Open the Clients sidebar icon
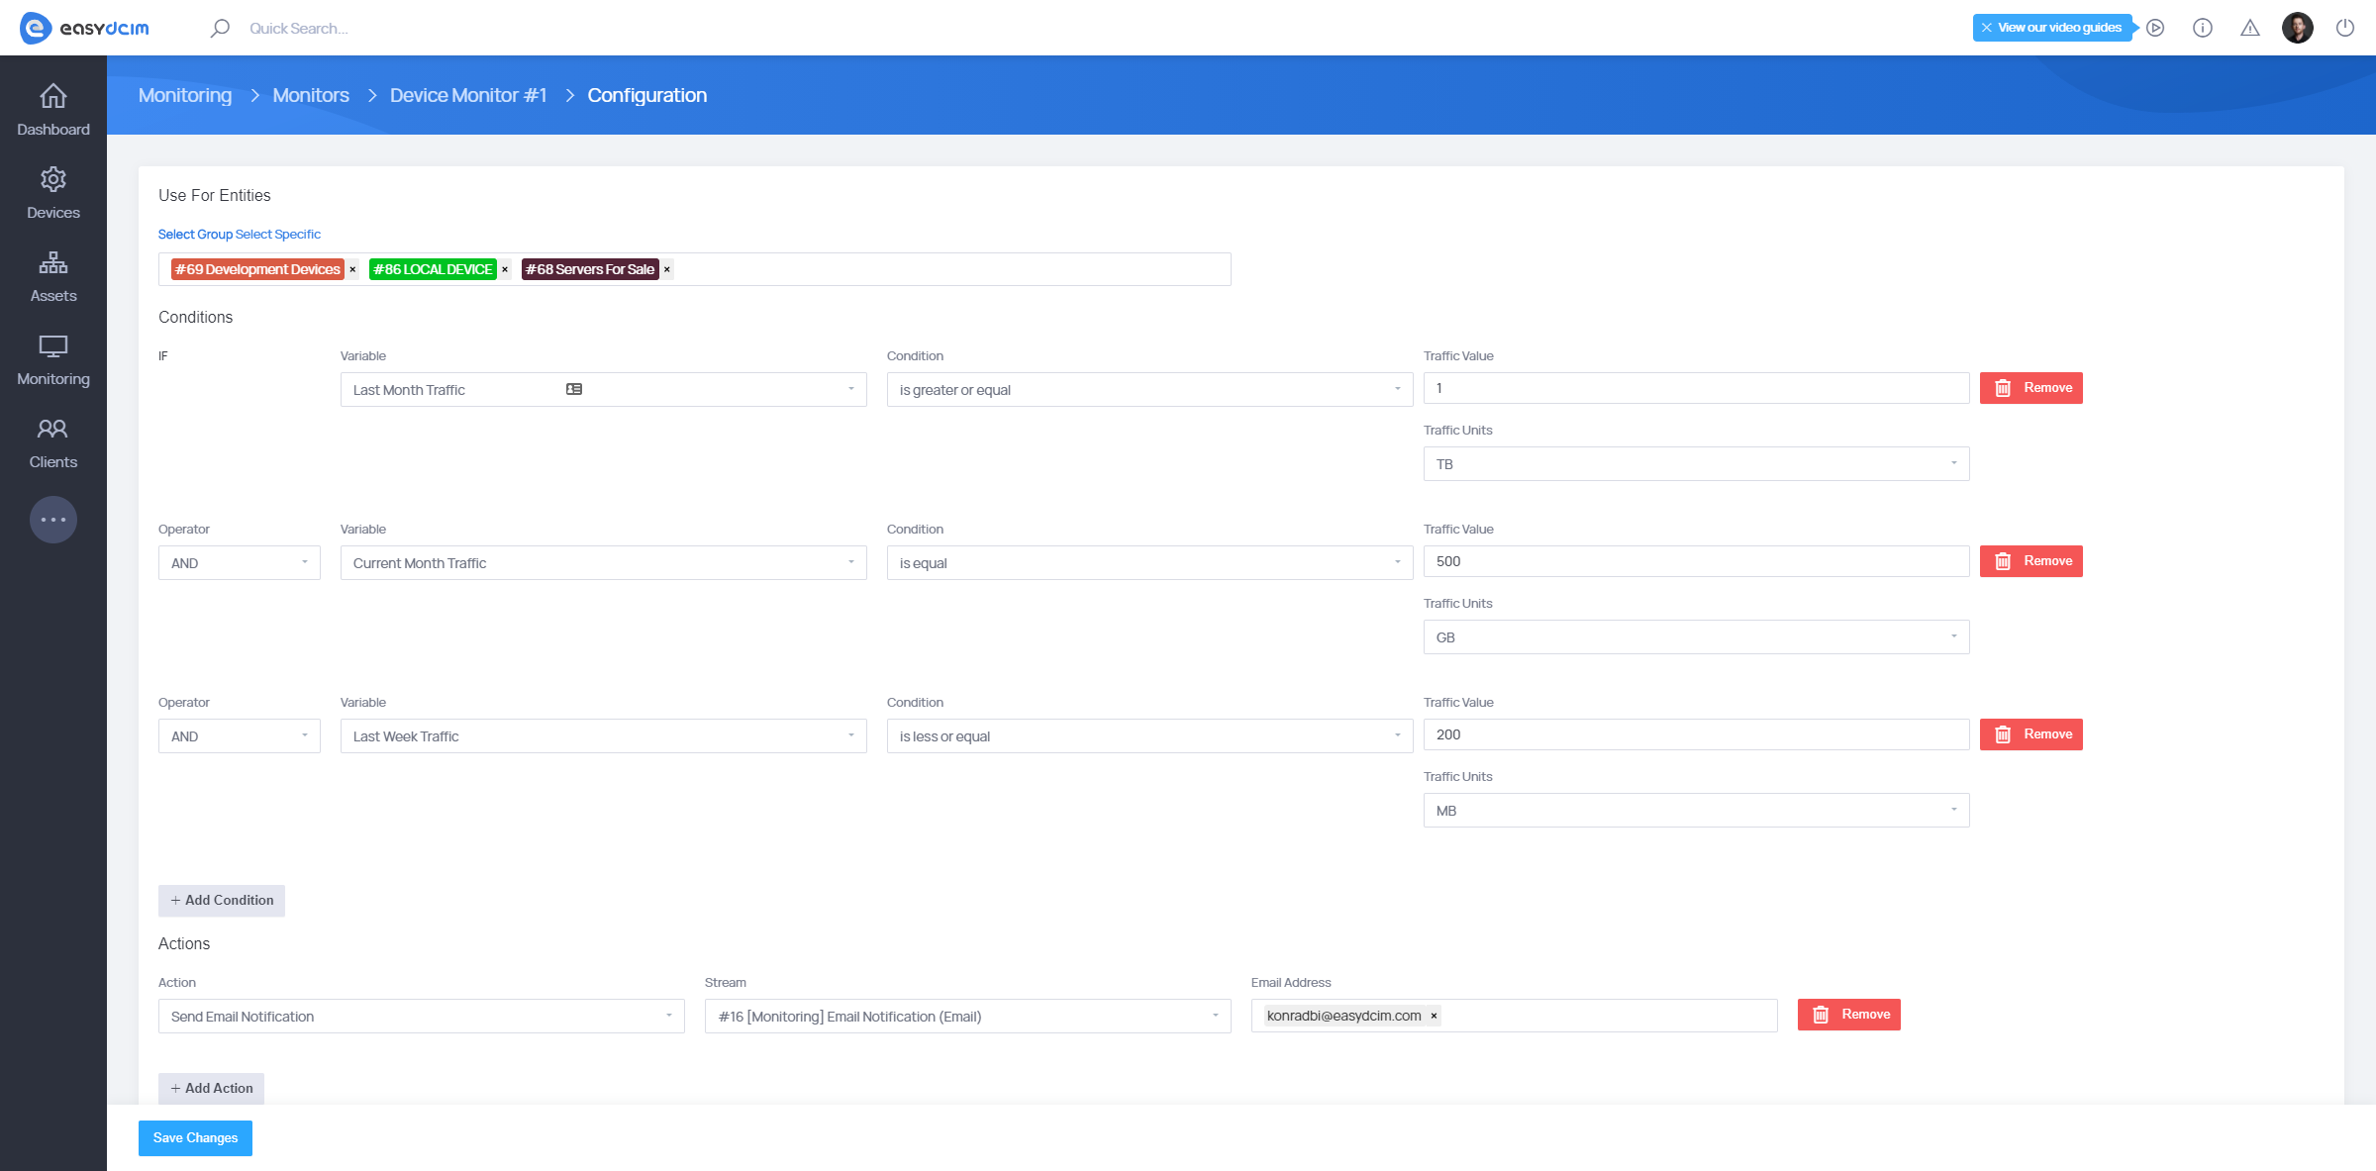This screenshot has height=1171, width=2376. coord(53,429)
